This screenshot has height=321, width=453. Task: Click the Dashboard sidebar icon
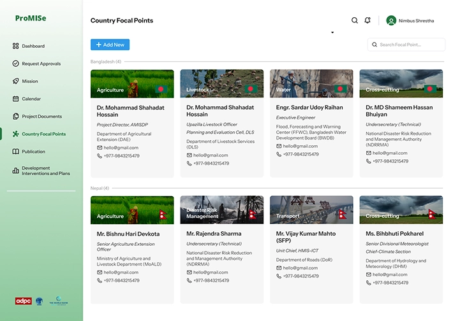point(15,46)
